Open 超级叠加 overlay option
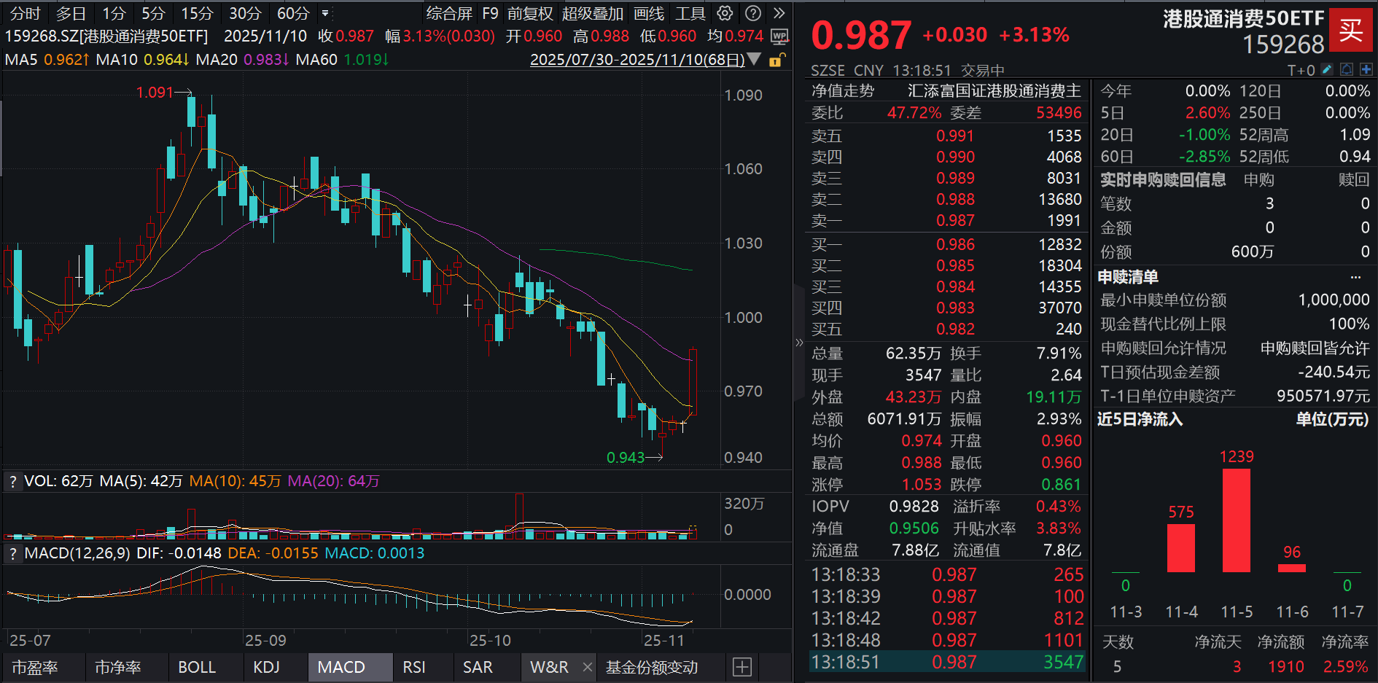The width and height of the screenshot is (1378, 683). (593, 13)
